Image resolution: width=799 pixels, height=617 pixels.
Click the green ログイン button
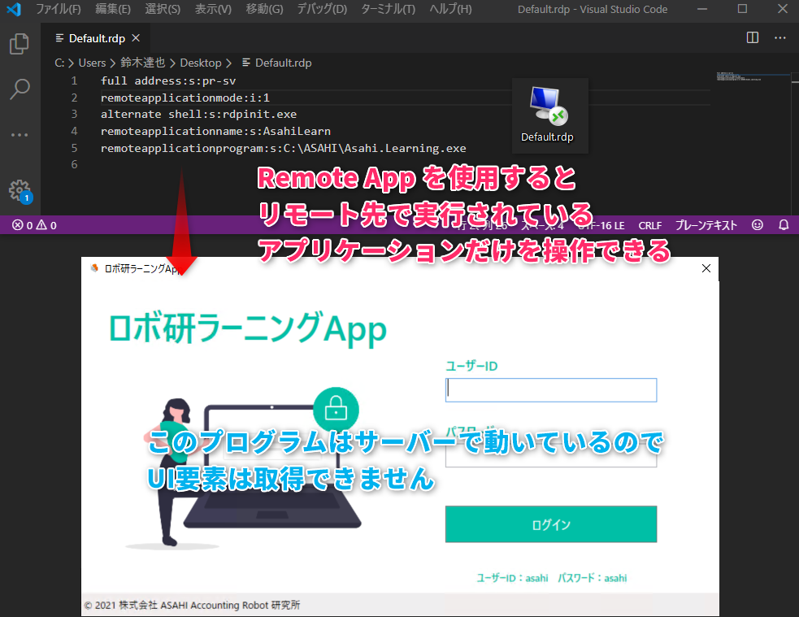551,524
